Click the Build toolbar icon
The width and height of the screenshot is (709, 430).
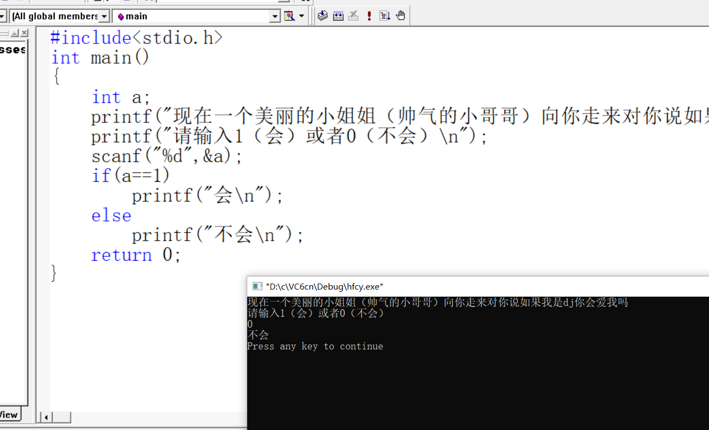click(x=338, y=16)
